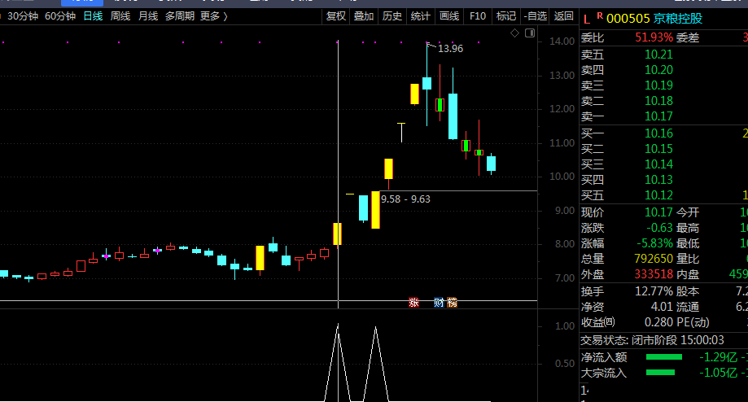This screenshot has width=748, height=402.
Task: Click the yellow candle below the 9.58 label
Action: [x=375, y=210]
